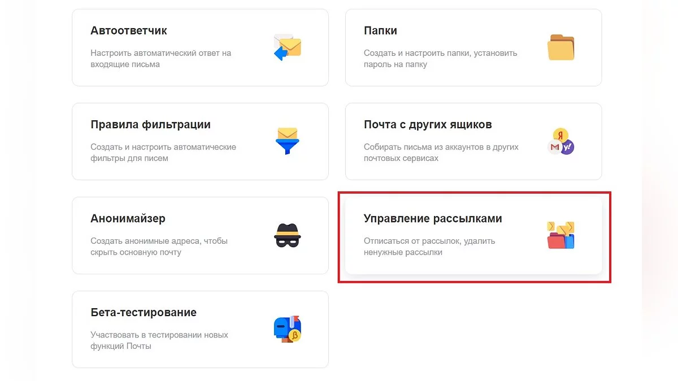Image resolution: width=678 pixels, height=381 pixels.
Task: Open Почта с других ящиков heading
Action: (428, 124)
